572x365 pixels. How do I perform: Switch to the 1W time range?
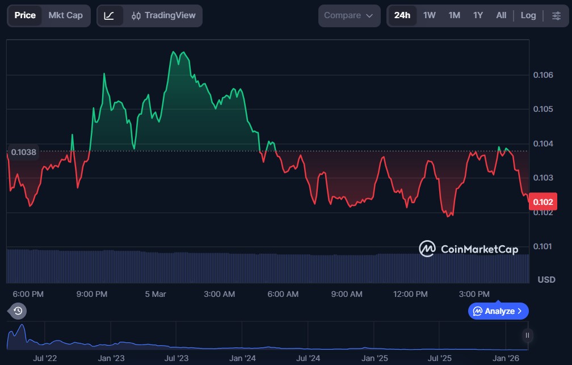pyautogui.click(x=430, y=16)
